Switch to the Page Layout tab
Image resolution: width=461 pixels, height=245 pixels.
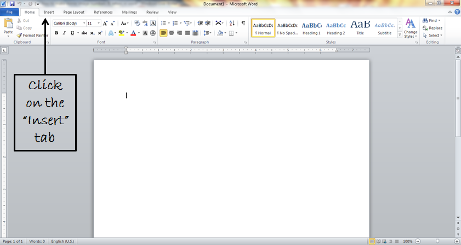[74, 12]
